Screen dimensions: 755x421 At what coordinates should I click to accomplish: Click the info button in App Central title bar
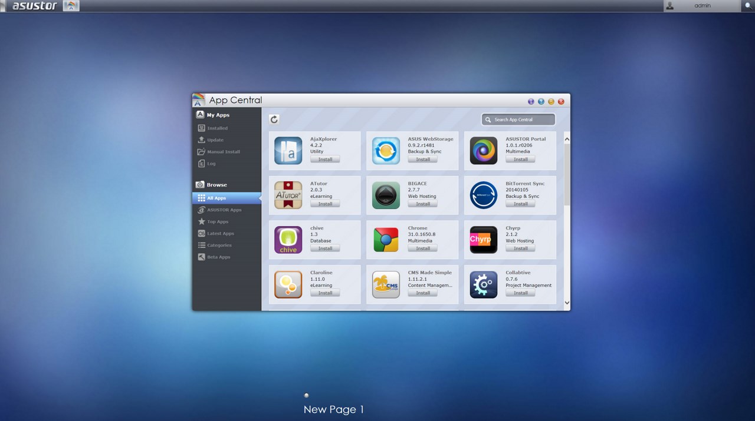(531, 101)
